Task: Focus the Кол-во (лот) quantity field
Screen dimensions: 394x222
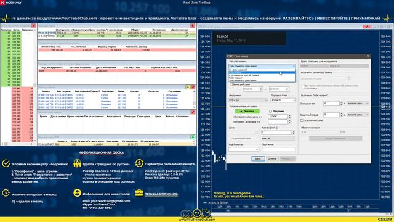Action: pos(276,132)
